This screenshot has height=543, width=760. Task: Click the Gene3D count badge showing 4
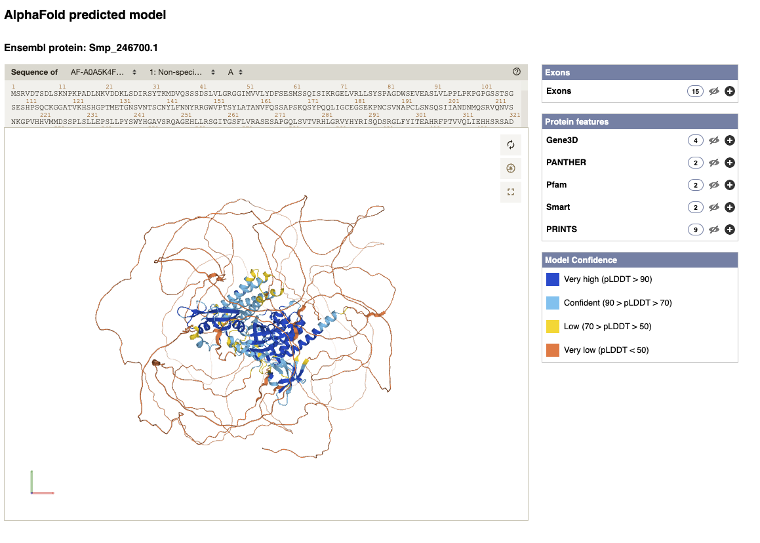click(695, 140)
